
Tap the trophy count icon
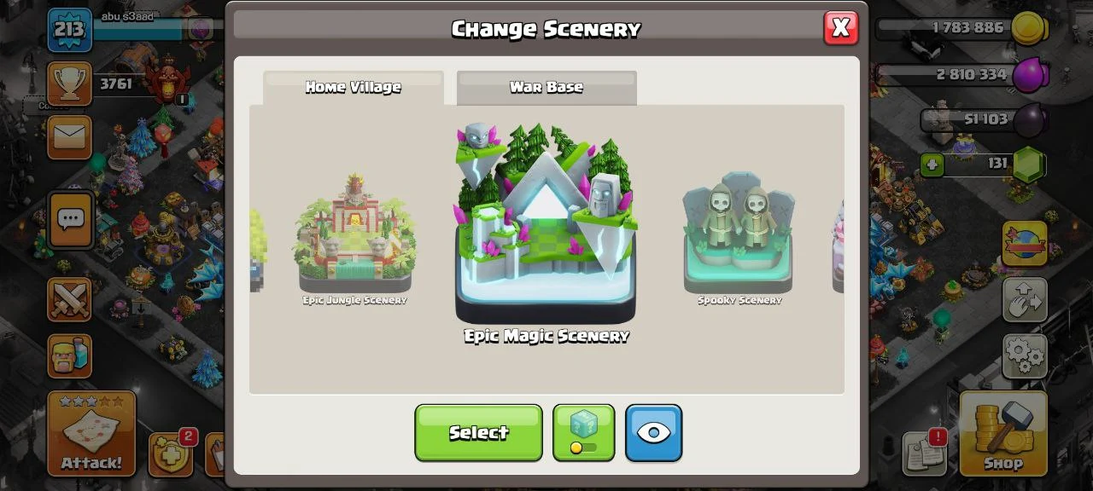click(69, 83)
